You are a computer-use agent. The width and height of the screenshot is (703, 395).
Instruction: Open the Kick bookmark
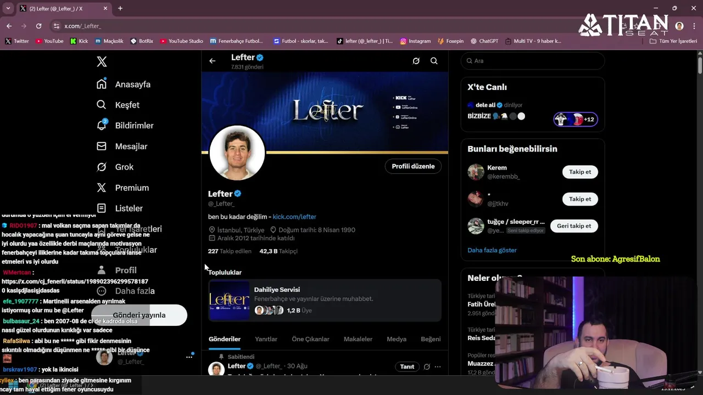79,41
